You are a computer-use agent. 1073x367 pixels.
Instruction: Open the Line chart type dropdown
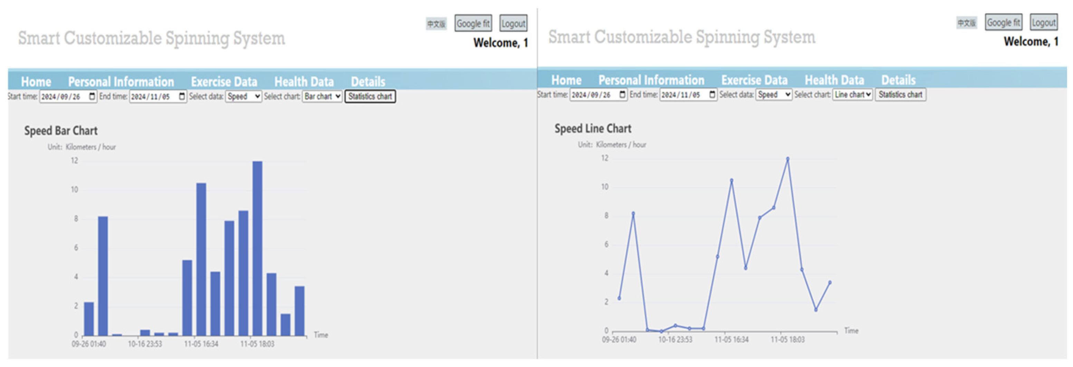tap(852, 95)
